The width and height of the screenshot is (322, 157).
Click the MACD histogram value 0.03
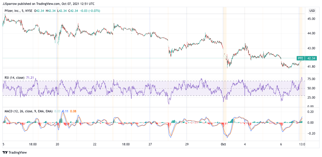(57, 111)
